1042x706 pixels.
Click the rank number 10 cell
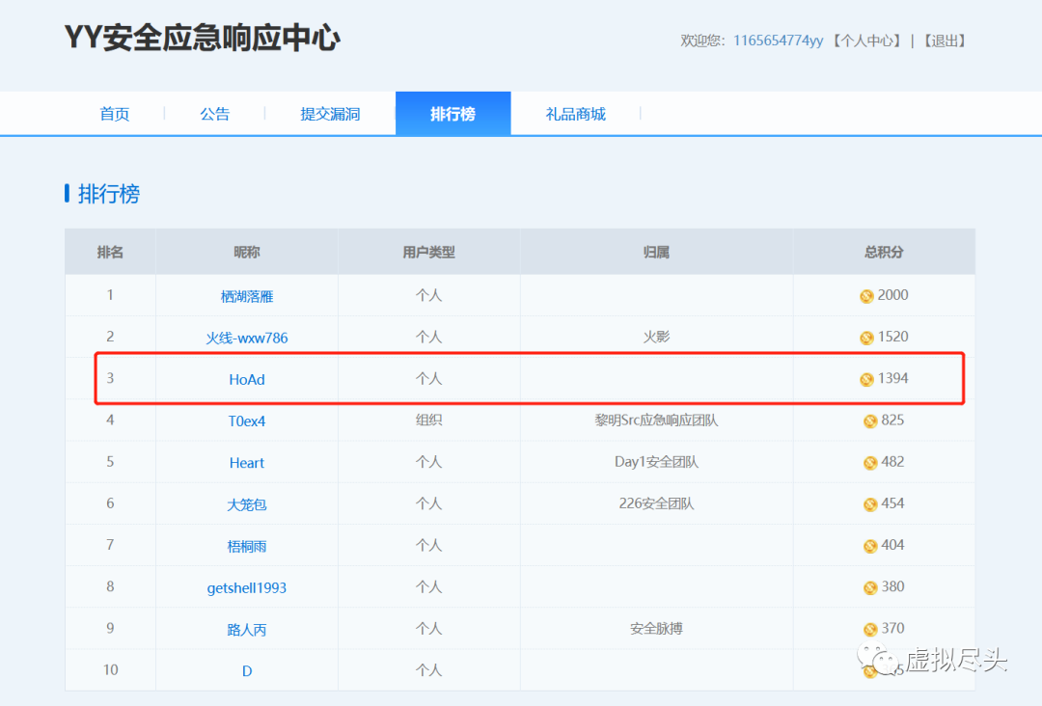(110, 669)
